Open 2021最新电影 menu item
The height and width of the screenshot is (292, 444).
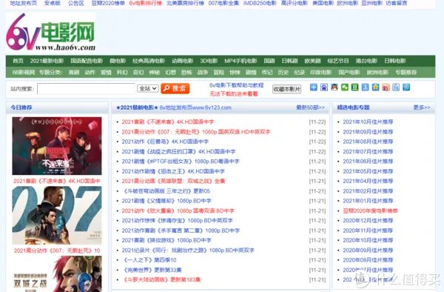click(x=47, y=61)
